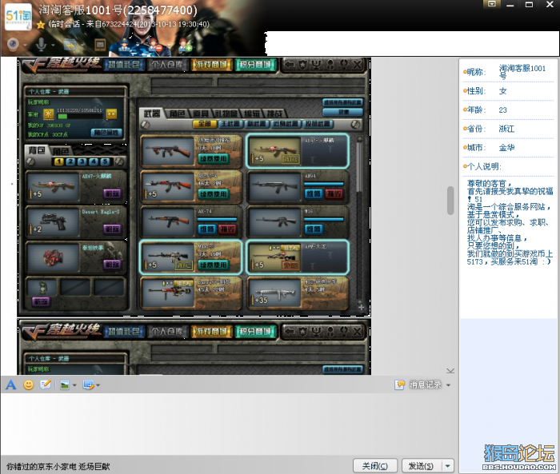This screenshot has width=560, height=474.
Task: Expand the send options arrow beside 发送(S)
Action: 448,466
